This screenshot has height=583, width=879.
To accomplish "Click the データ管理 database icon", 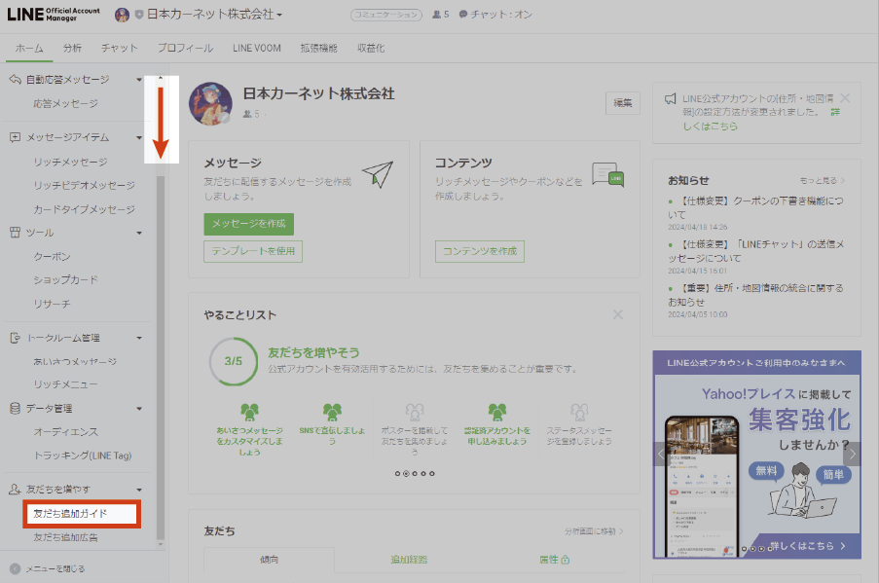I will [x=16, y=409].
